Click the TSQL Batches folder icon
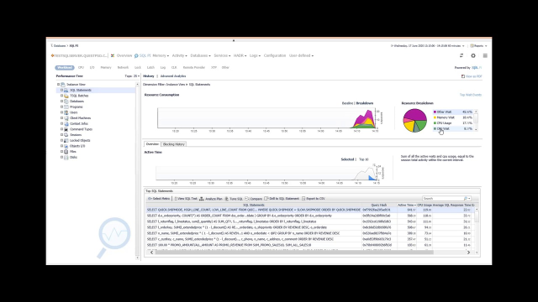Screen dimensions: 538x302 (66, 96)
